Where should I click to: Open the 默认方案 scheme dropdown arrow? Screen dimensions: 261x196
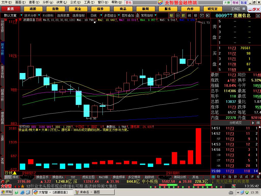[x=21, y=15]
